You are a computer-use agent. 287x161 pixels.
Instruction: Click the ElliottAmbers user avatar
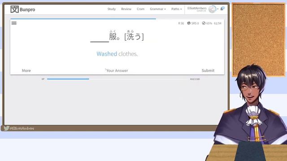(x=212, y=9)
